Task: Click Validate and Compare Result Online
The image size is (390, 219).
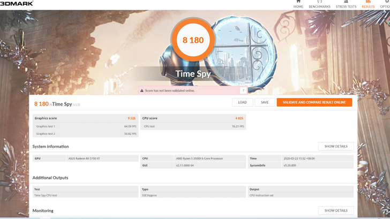Action: click(314, 102)
